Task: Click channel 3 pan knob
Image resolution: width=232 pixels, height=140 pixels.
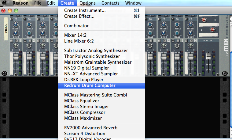Action: 42,46
